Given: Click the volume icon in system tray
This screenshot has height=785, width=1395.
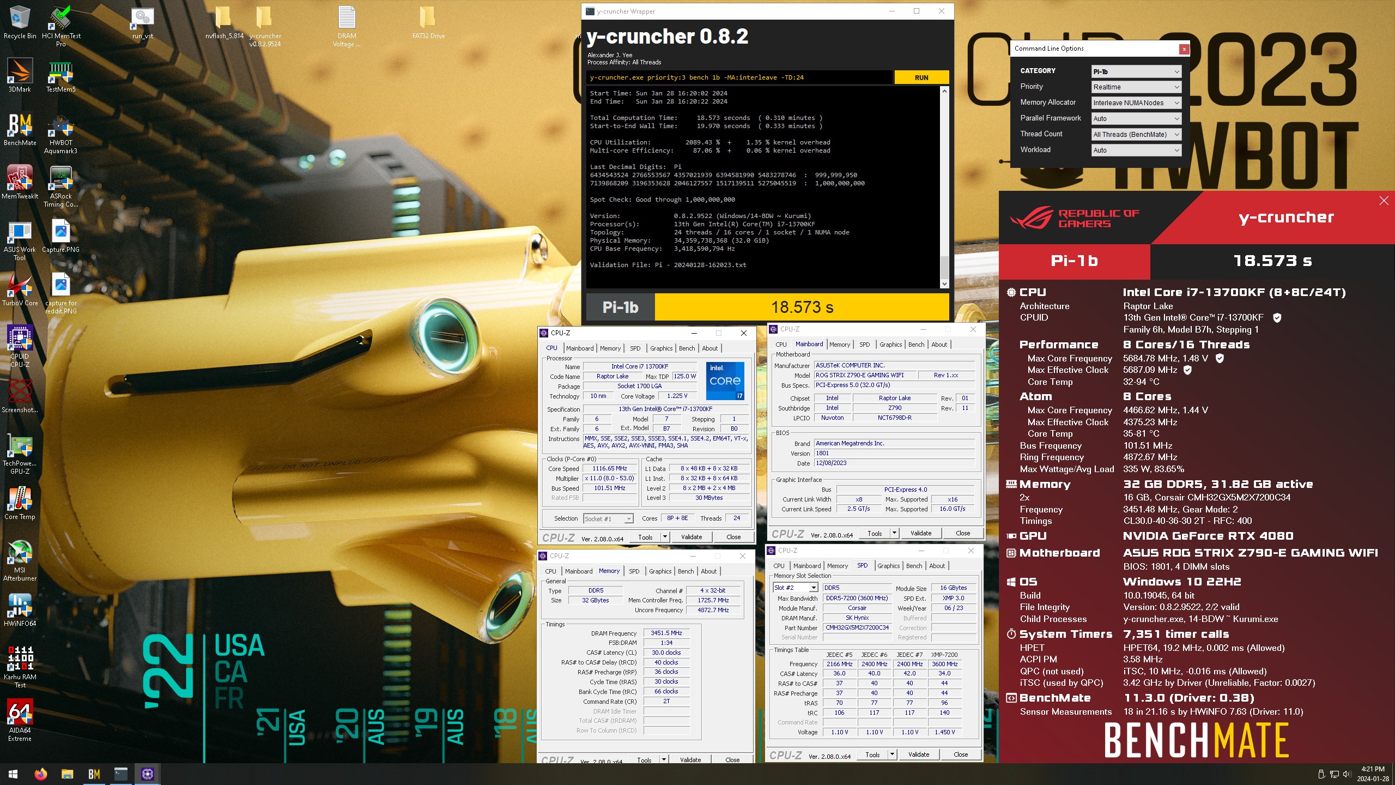Looking at the screenshot, I should (x=1347, y=774).
